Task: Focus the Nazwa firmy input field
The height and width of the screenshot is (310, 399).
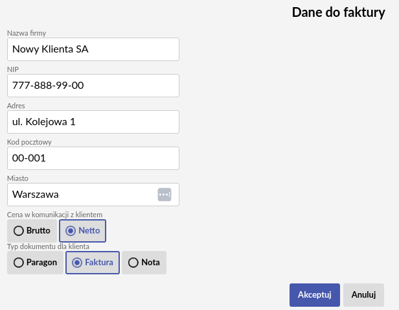Action: [x=93, y=49]
